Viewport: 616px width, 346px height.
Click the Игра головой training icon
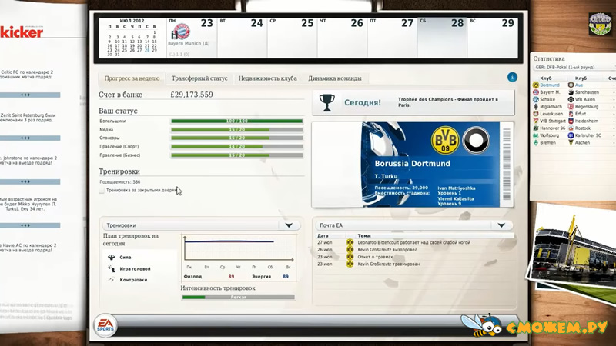point(111,268)
